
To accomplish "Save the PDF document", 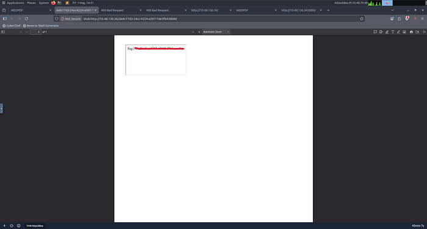I will pyautogui.click(x=417, y=32).
